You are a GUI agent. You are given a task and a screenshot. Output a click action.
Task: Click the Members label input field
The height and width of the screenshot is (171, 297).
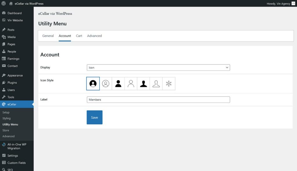point(158,99)
